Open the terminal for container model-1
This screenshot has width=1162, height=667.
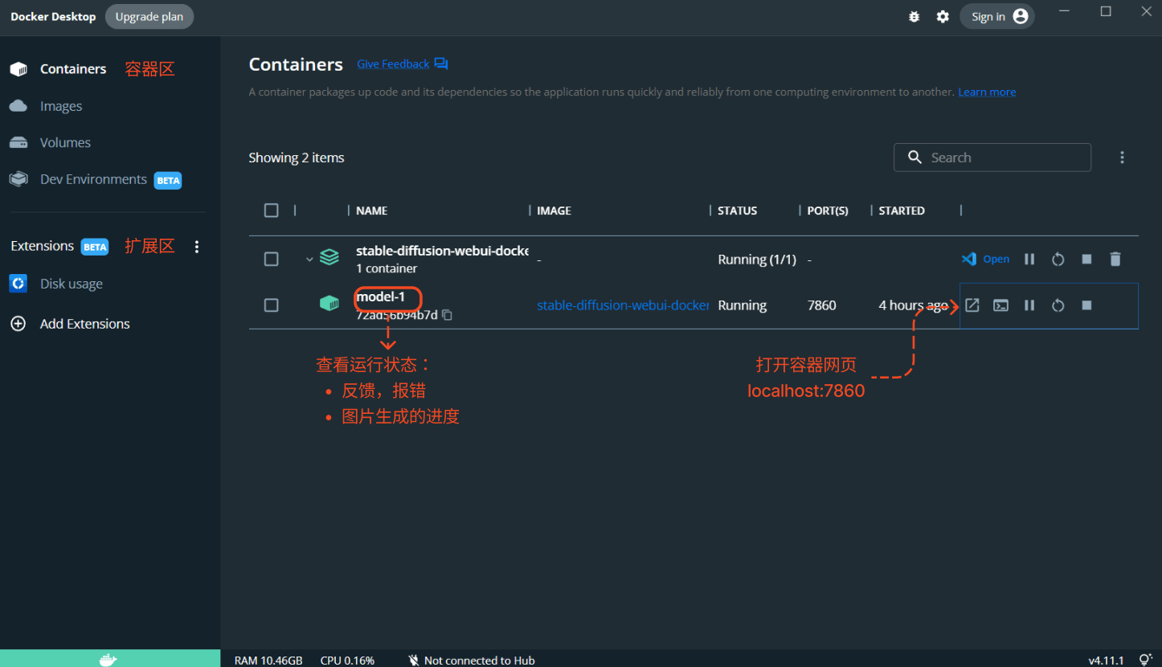[x=1000, y=305]
